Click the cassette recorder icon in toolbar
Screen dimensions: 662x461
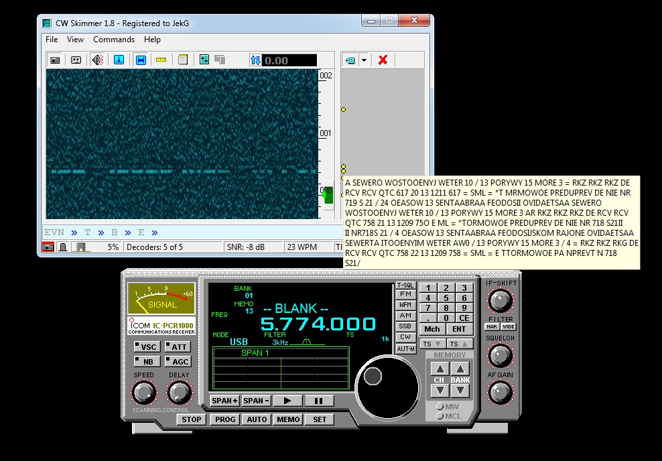click(x=76, y=60)
